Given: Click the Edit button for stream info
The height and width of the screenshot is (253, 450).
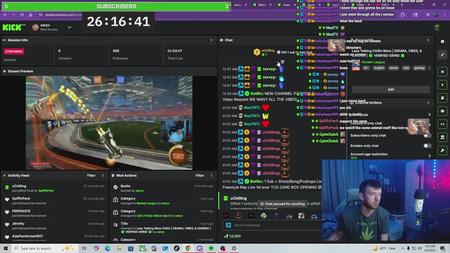Looking at the screenshot, I should 391,90.
